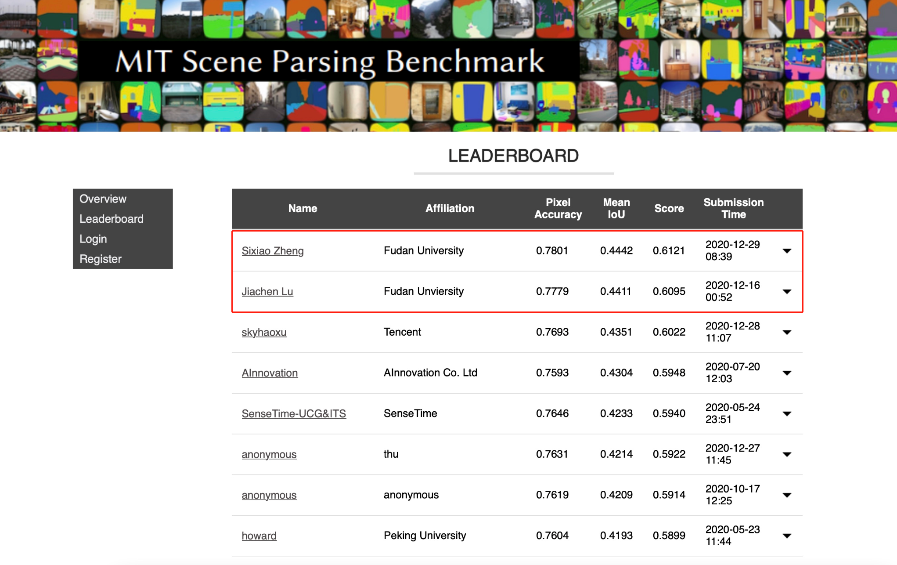The width and height of the screenshot is (897, 565).
Task: Expand howard row dropdown arrow
Action: 787,536
